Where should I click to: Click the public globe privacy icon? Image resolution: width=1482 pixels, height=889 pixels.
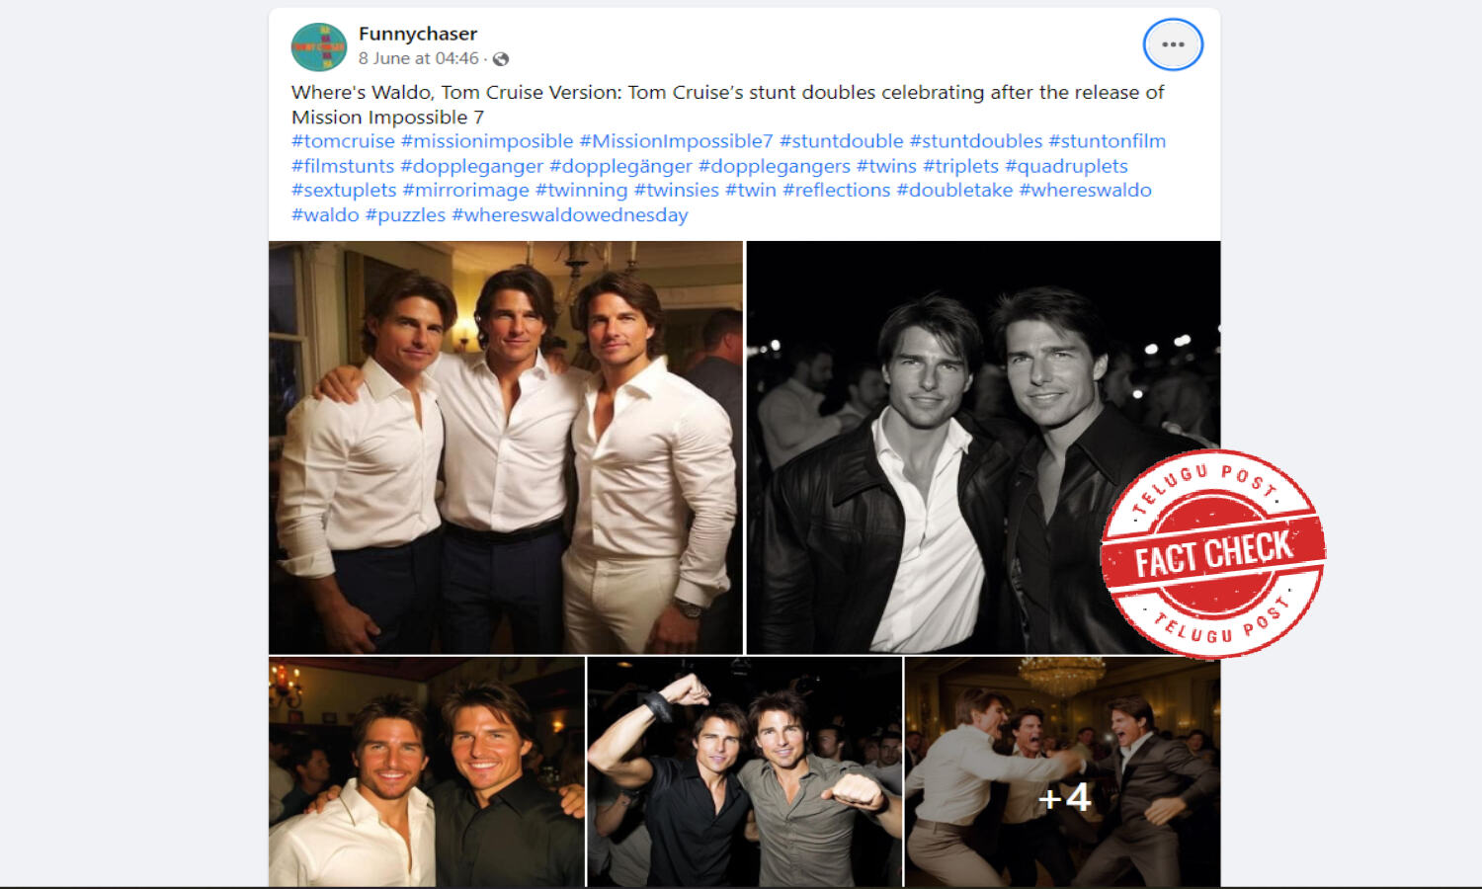click(x=501, y=59)
